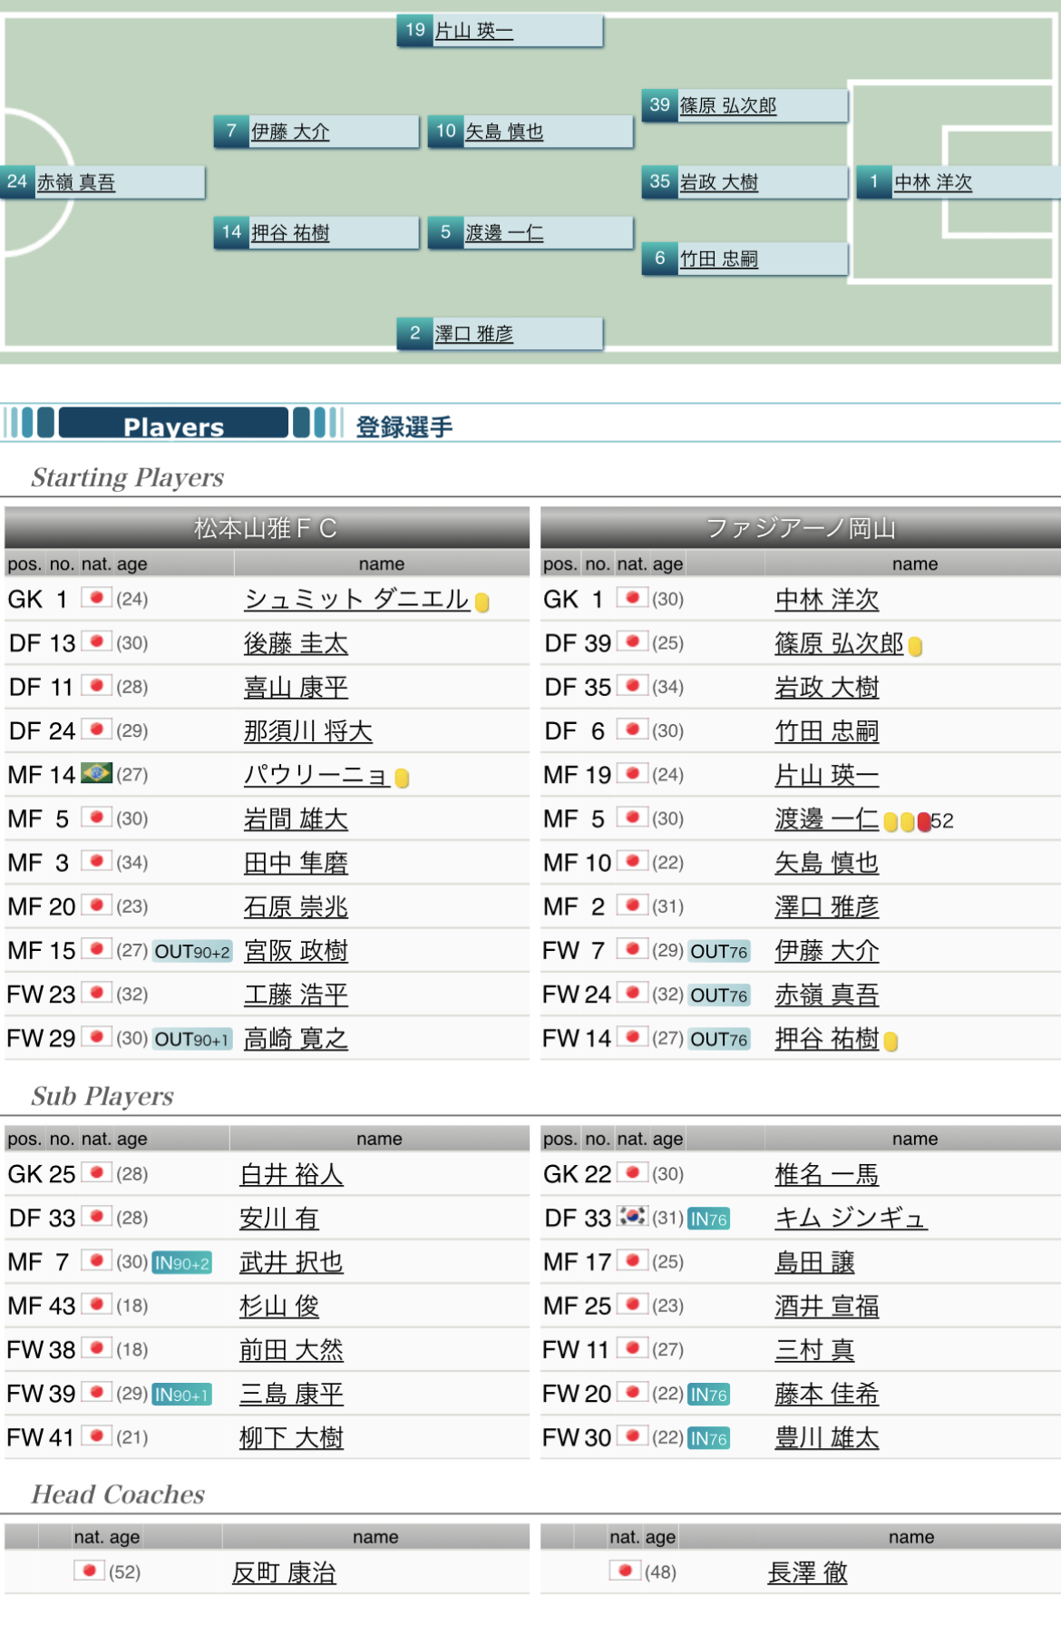Click the OUT90+2 badge in 宮阪 政樹 row
Viewport: 1061px width, 1626px height.
(192, 951)
